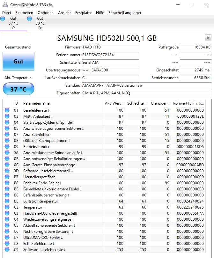
Task: Click status circle of Anz. wiederzugewiesener Sektoren
Action: tap(7, 128)
